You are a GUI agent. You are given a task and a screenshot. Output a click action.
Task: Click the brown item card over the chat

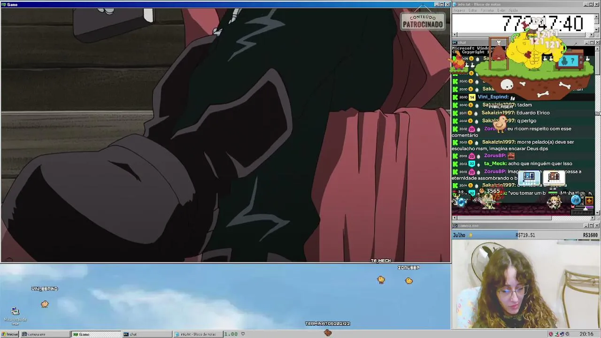coord(554,177)
